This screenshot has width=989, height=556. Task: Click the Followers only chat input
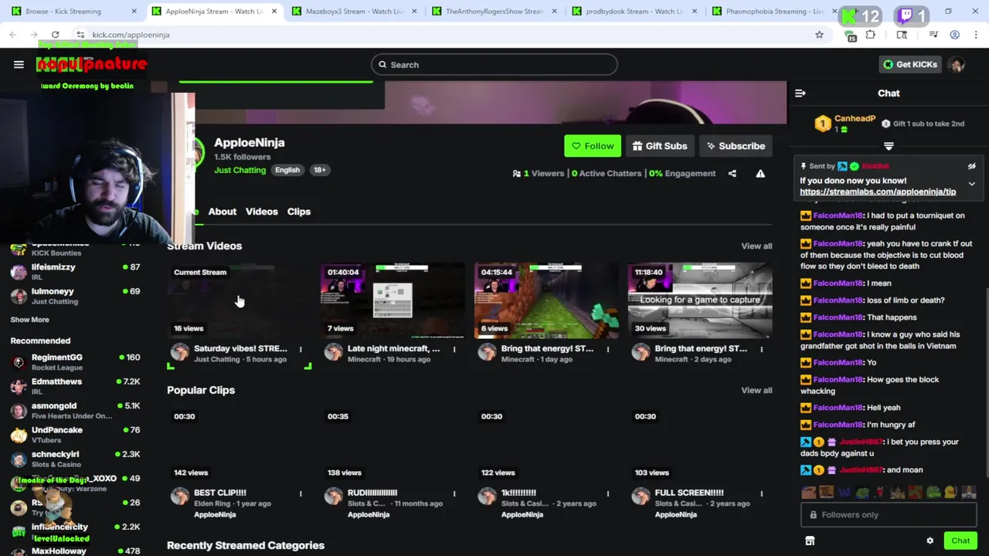[889, 515]
